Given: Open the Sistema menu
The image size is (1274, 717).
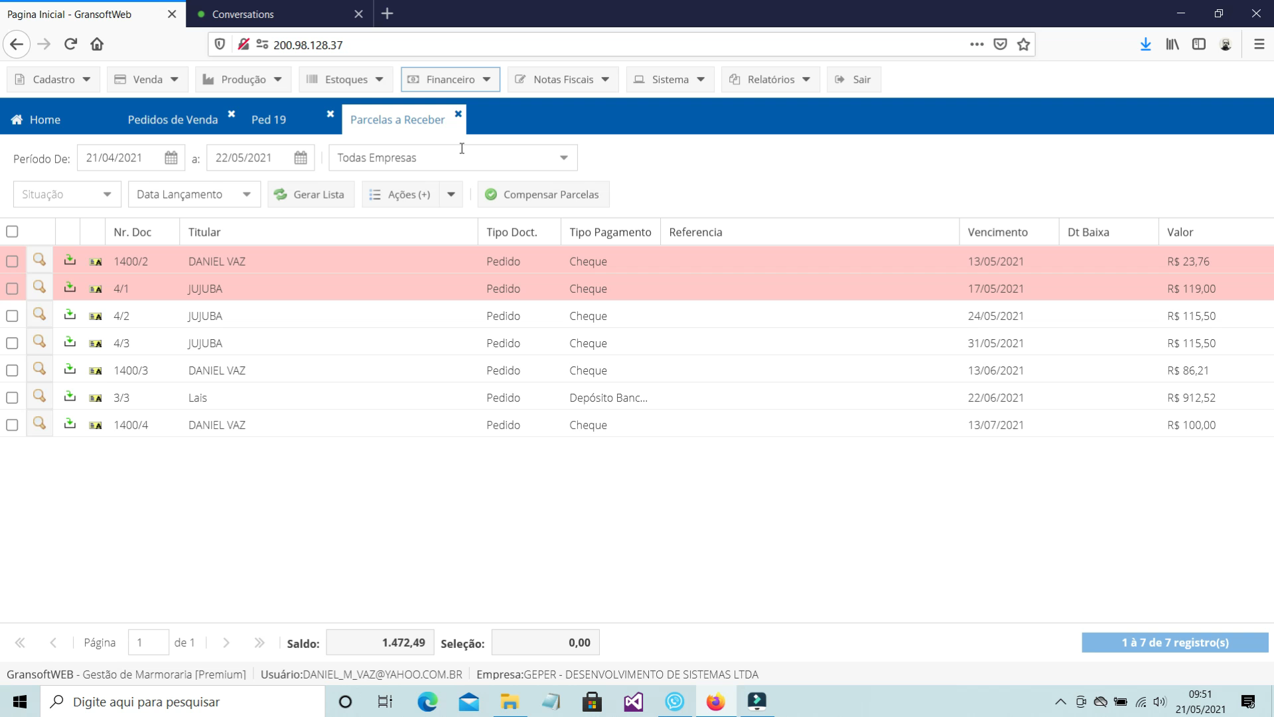Looking at the screenshot, I should pyautogui.click(x=670, y=80).
